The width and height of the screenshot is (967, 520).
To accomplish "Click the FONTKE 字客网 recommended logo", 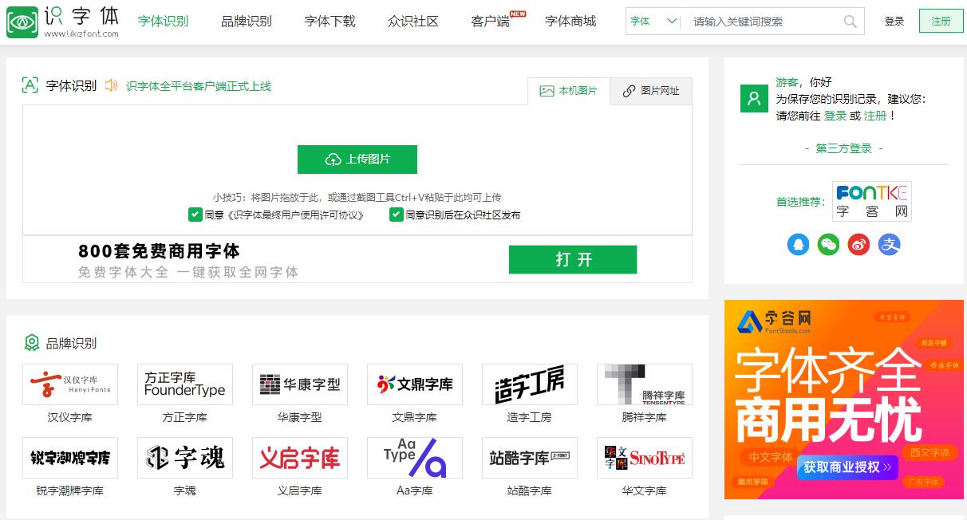I will [x=872, y=201].
